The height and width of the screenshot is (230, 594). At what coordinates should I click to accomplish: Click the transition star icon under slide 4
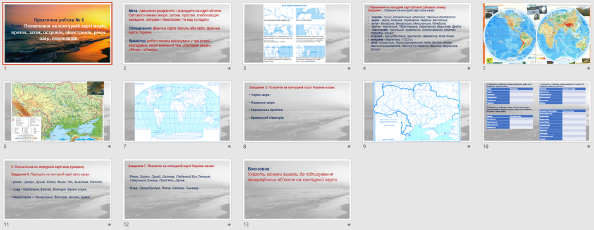(469, 68)
